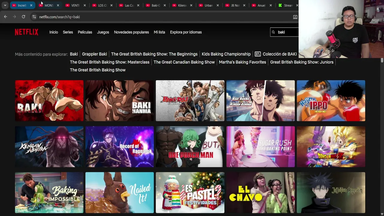
Task: Open site information icon beside URL
Action: (x=34, y=17)
